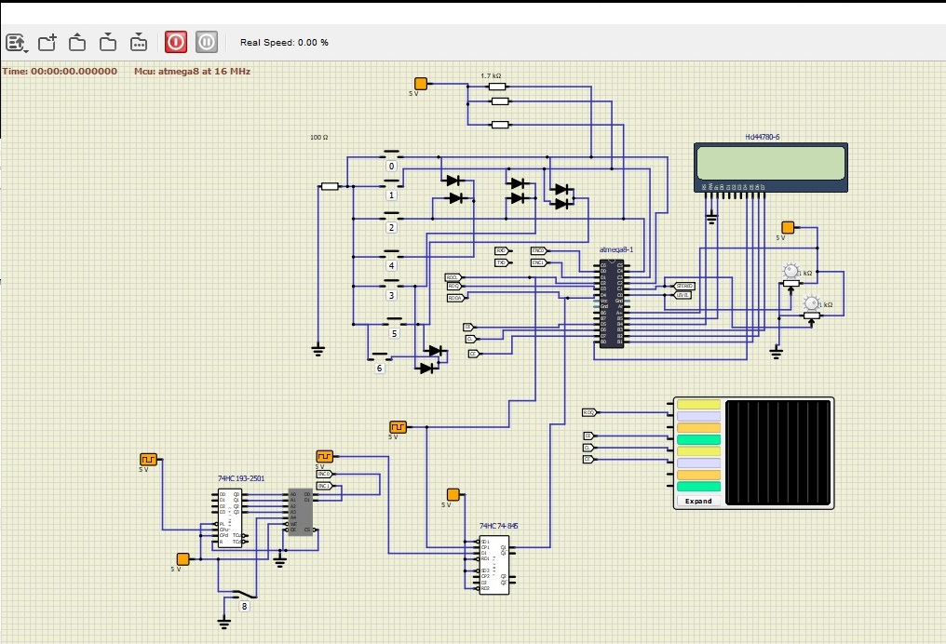This screenshot has width=946, height=644.
Task: Select the ENC1 tunnel near the 74HC193 memory
Action: point(325,486)
